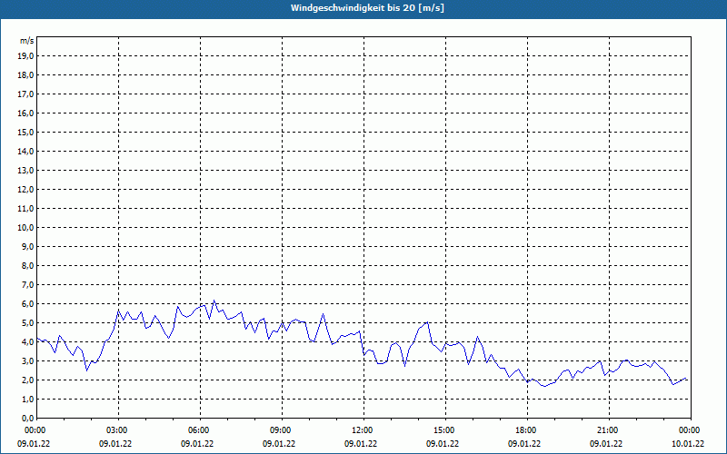Click the '16,0' y-axis value
Screen dimensions: 727x454
pos(25,113)
